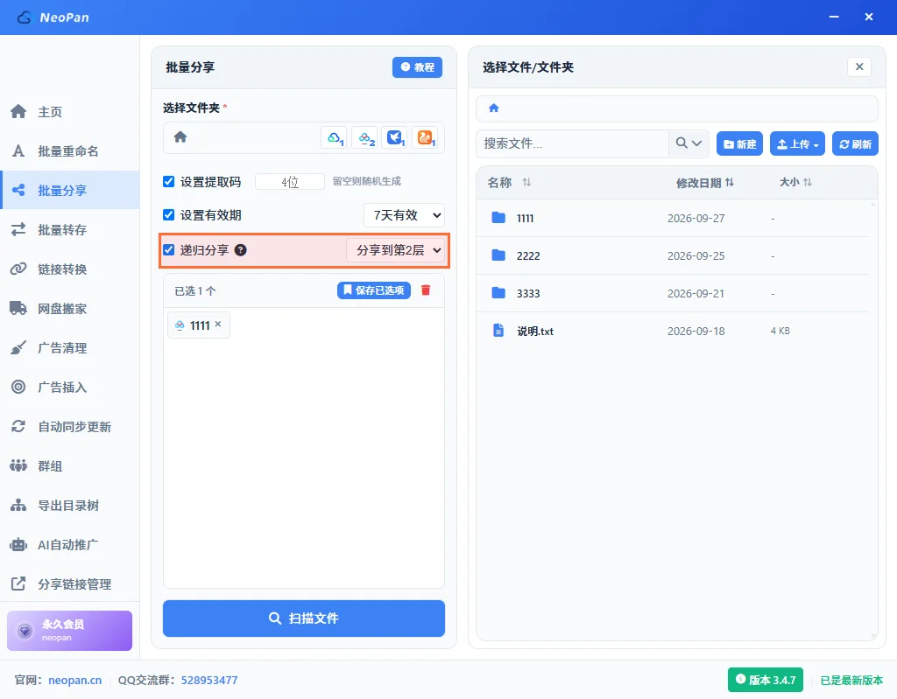Click the 扫描文件 scan button
Image resolution: width=897 pixels, height=699 pixels.
[304, 619]
